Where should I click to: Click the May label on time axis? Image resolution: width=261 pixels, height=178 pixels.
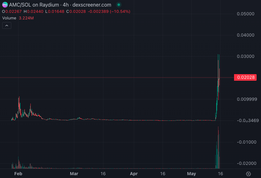pyautogui.click(x=191, y=174)
